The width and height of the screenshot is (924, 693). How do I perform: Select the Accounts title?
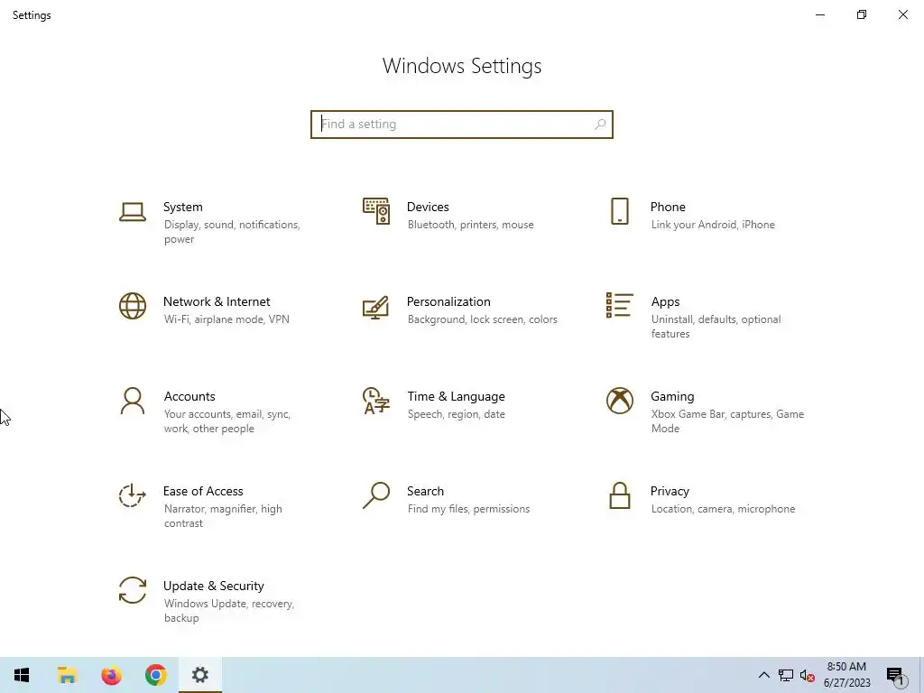[x=189, y=397]
